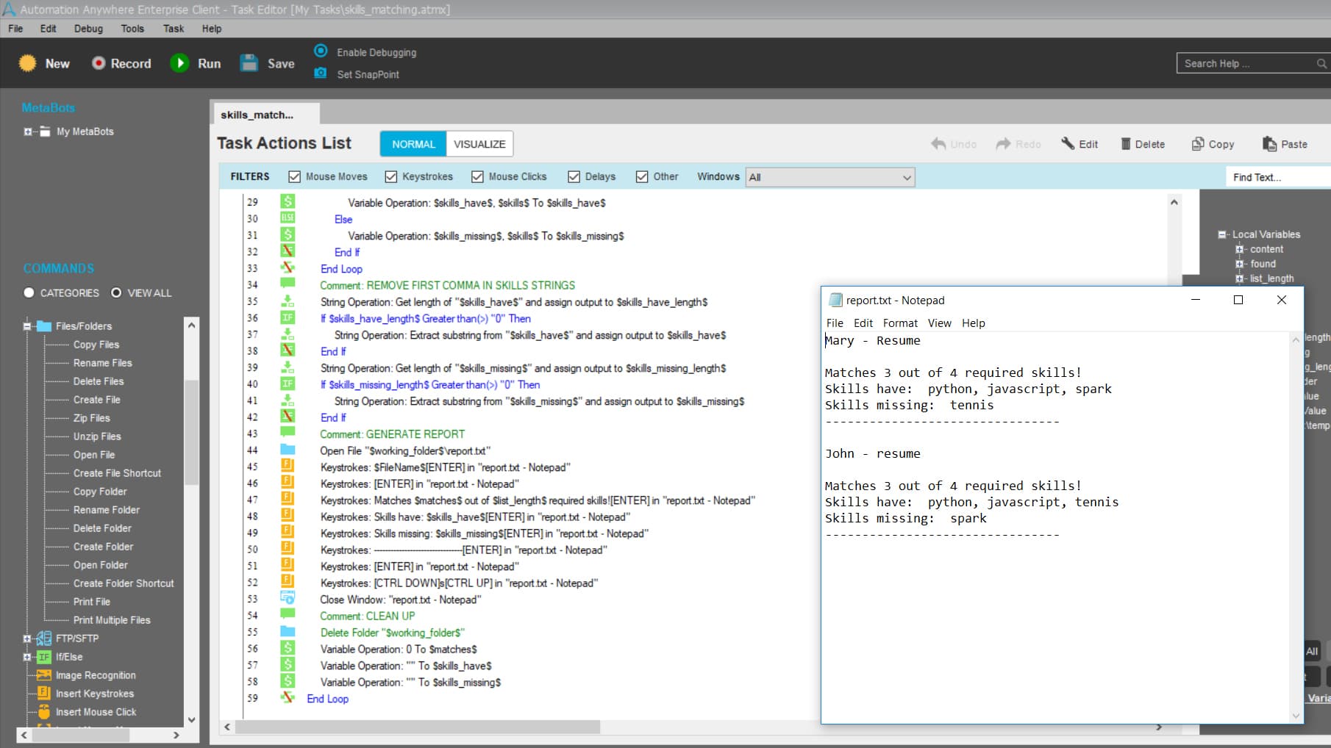Click the Paste clipboard icon
This screenshot has height=748, width=1331.
click(1269, 144)
